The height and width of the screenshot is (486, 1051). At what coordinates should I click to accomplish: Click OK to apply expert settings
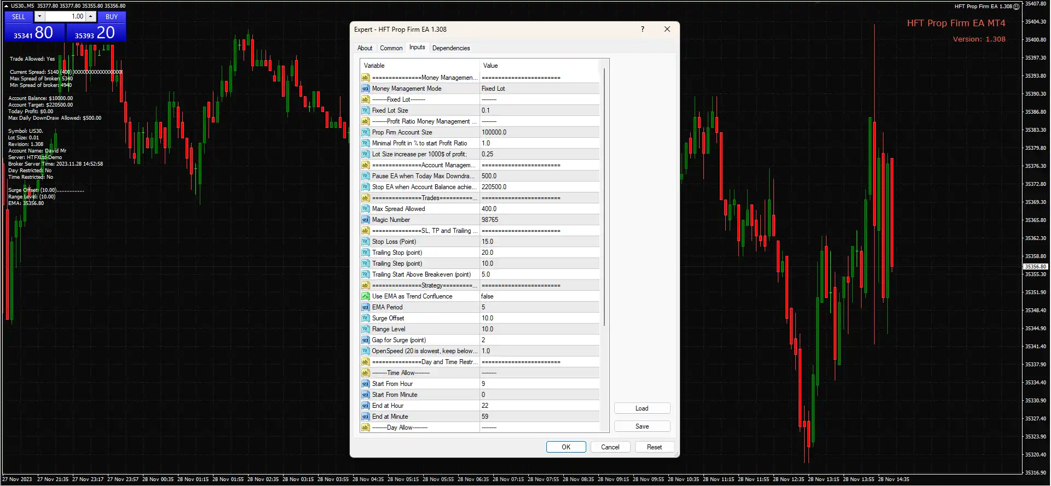(566, 447)
